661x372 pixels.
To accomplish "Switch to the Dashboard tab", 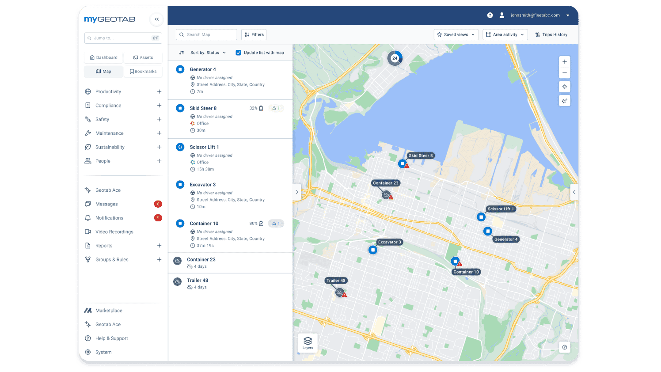I will click(103, 57).
